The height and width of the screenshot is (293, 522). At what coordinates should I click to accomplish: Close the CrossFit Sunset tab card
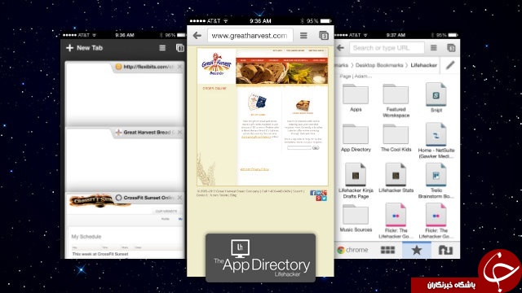(179, 198)
